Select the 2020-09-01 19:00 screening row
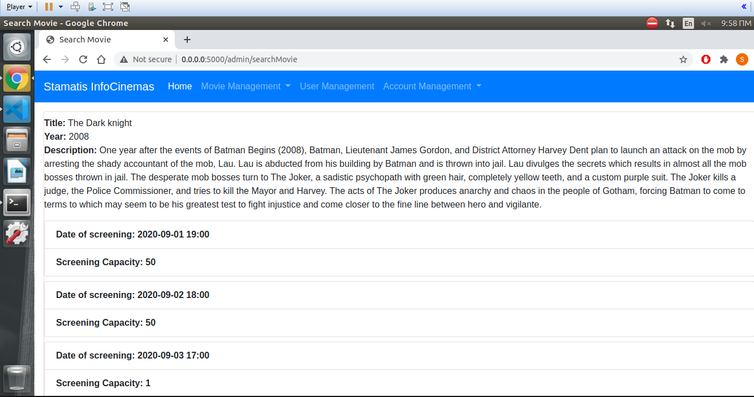 399,235
